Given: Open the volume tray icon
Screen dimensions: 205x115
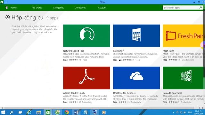Looking at the screenshot, I should (184, 112).
